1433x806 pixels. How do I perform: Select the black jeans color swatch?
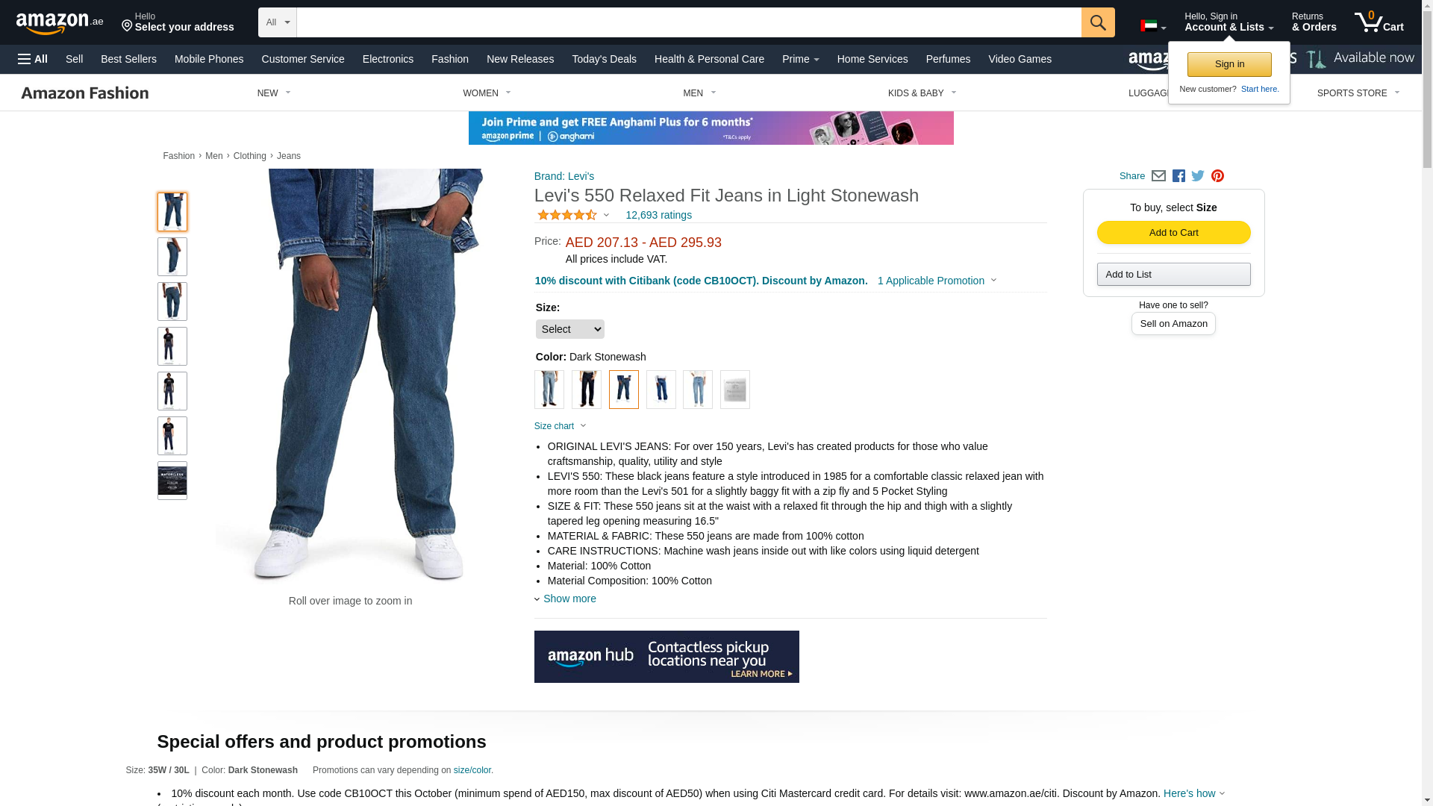(587, 390)
